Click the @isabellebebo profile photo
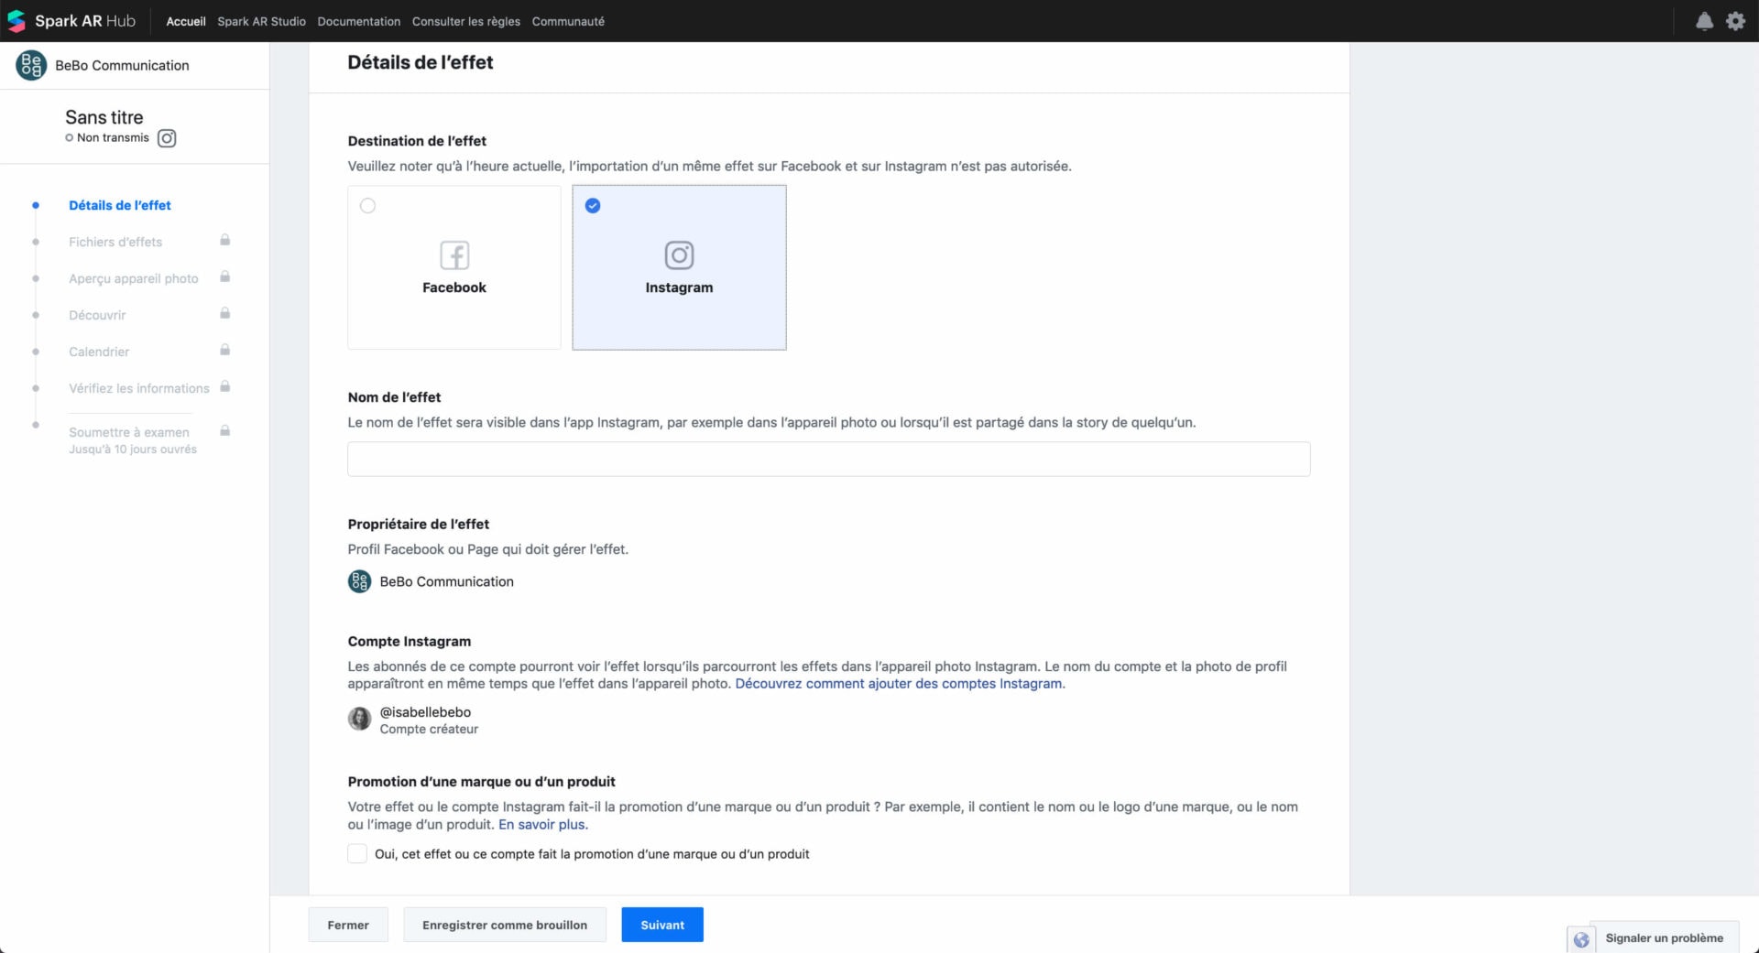The image size is (1759, 953). [359, 719]
